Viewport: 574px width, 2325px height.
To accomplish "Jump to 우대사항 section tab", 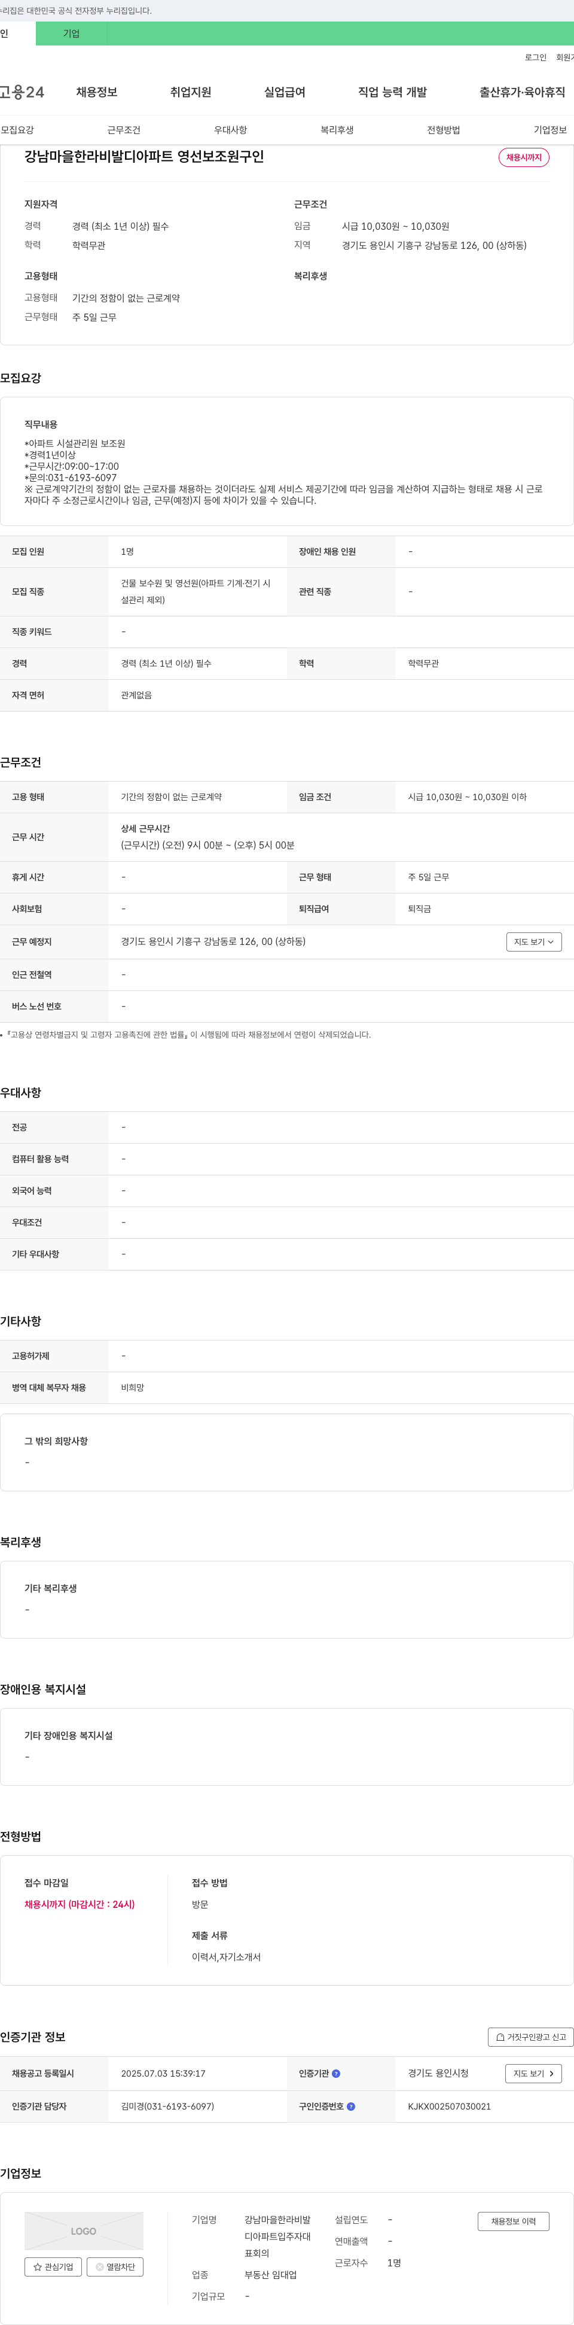I will (231, 130).
